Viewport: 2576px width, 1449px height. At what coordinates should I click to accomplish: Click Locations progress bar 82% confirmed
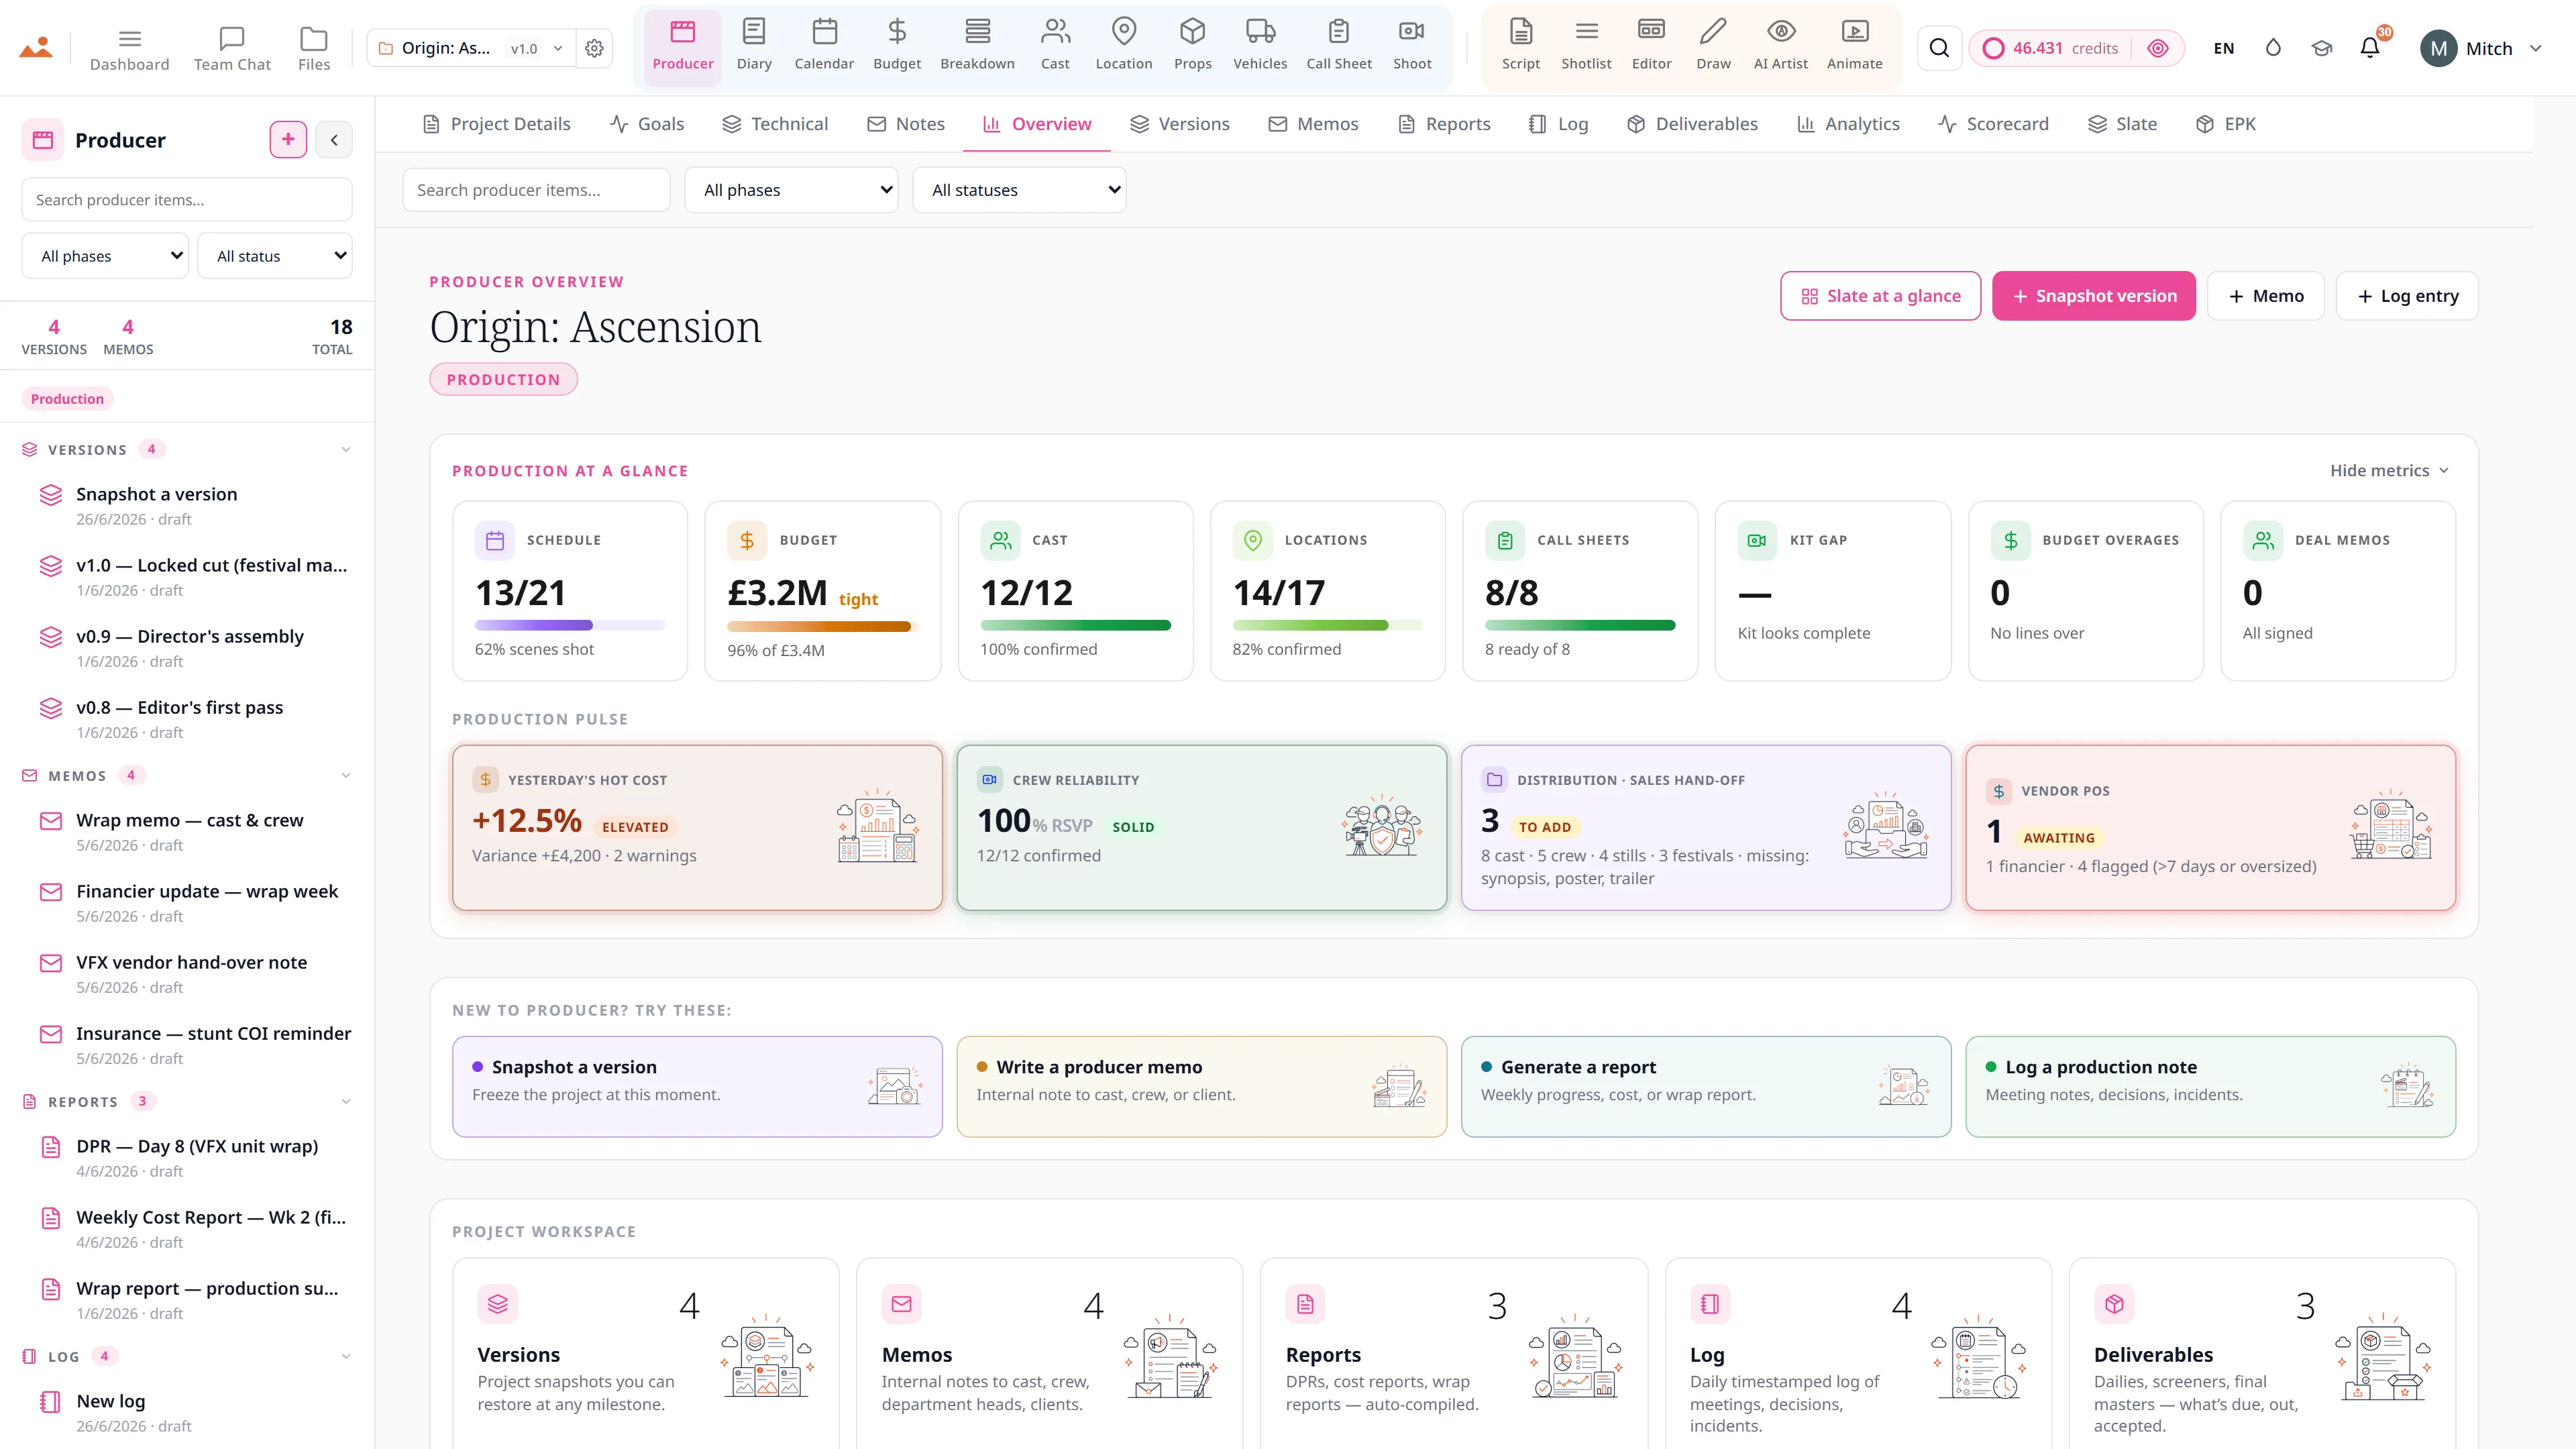[1327, 625]
